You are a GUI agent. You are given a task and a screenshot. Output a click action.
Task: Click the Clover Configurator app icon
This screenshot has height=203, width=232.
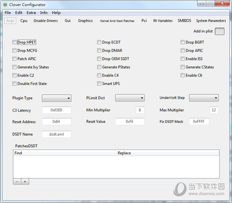[5, 5]
